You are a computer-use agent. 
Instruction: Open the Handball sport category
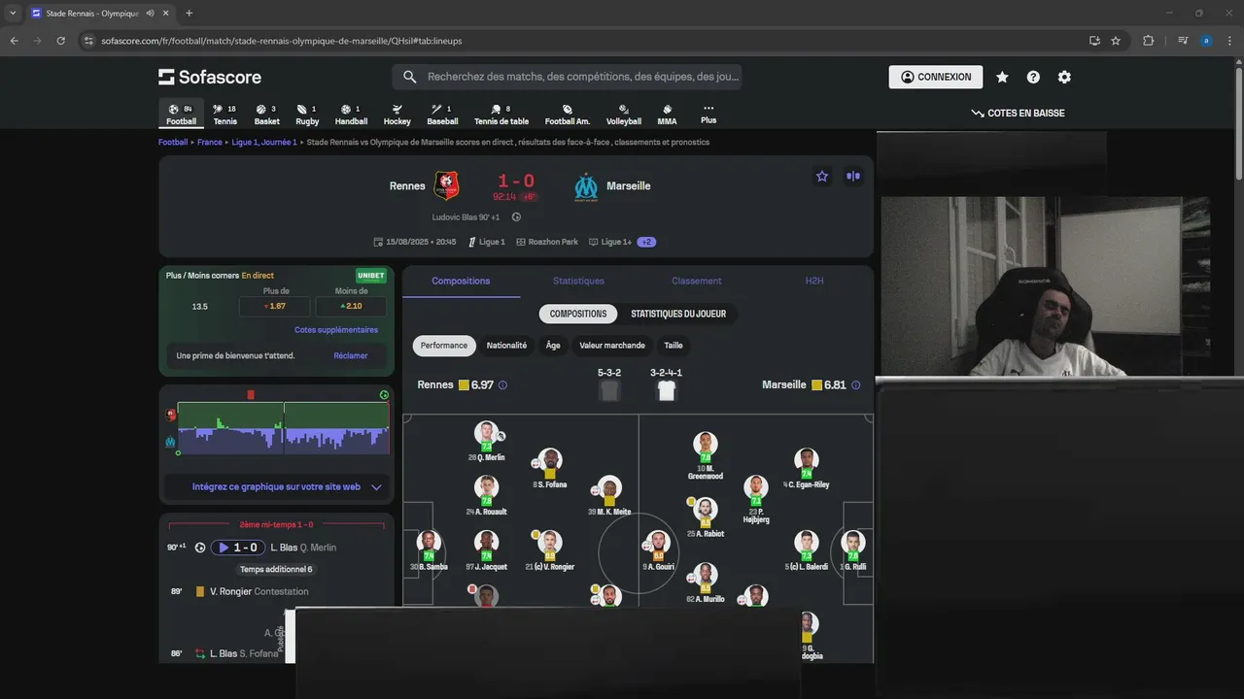coord(351,115)
